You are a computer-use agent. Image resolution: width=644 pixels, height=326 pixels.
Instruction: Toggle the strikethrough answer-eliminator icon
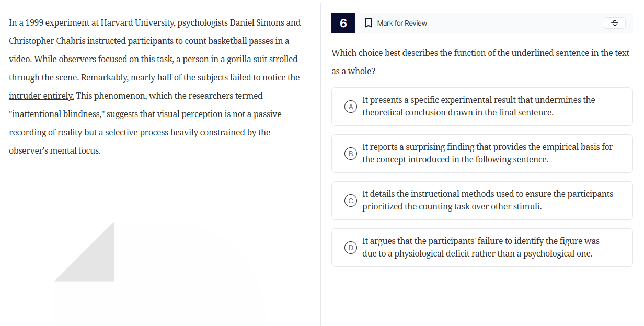click(x=614, y=23)
